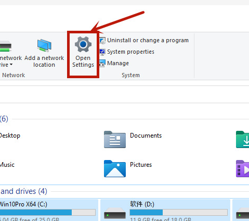This screenshot has height=221, width=249.
Task: Select the 软件 (D:) drive icon
Action: [x=115, y=213]
